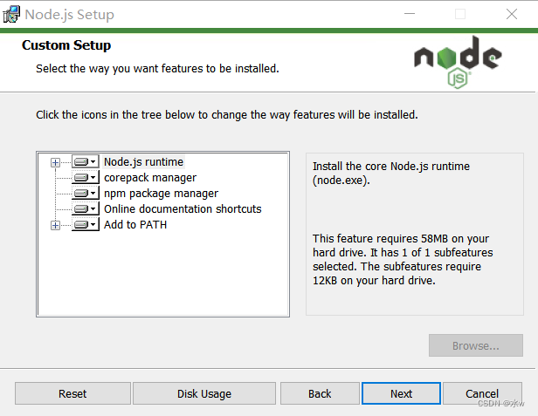This screenshot has width=538, height=416.
Task: Cancel the Node.js setup
Action: (x=482, y=394)
